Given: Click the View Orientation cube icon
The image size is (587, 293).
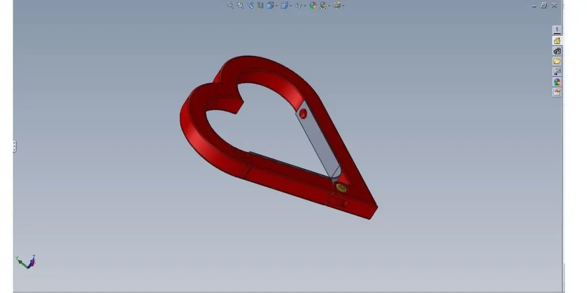Looking at the screenshot, I should (x=270, y=5).
